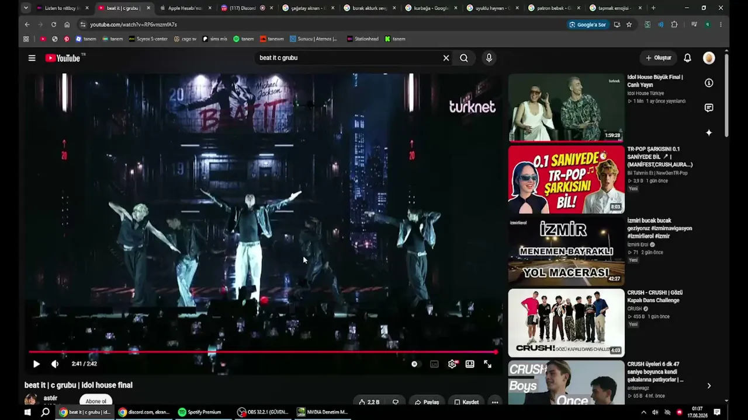The width and height of the screenshot is (748, 420).
Task: Click the Google'a Sor button
Action: 588,24
